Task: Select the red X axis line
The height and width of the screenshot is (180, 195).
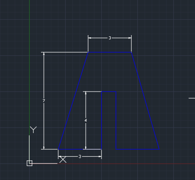Action: pyautogui.click(x=126, y=164)
